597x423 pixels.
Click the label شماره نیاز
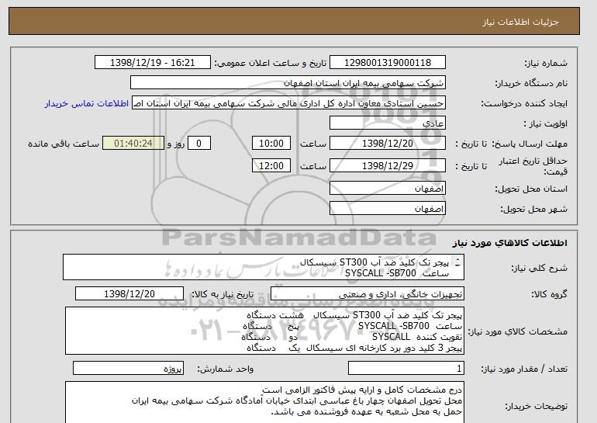[546, 63]
